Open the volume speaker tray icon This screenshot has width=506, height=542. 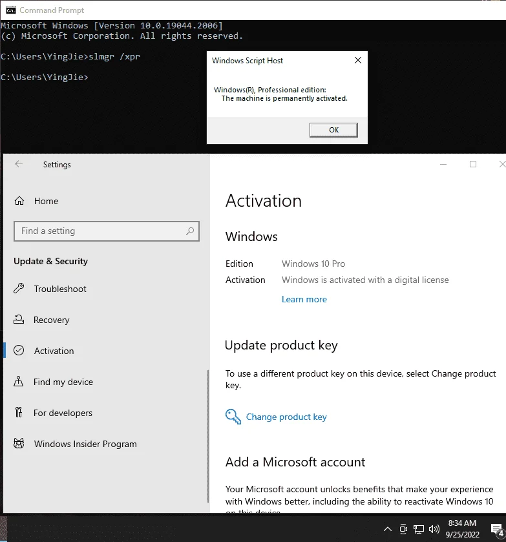tap(434, 529)
